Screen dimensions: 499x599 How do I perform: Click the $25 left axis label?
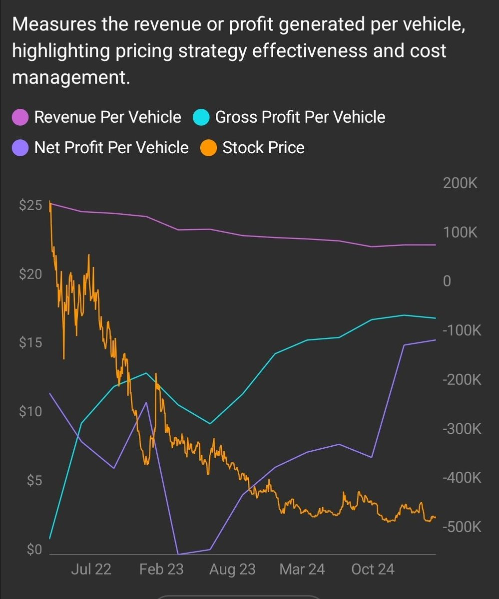coord(29,205)
